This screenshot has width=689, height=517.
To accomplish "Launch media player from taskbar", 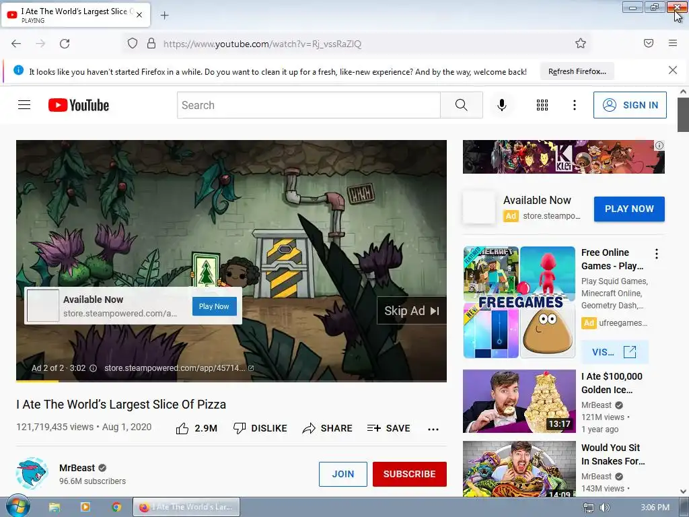I will pos(85,508).
